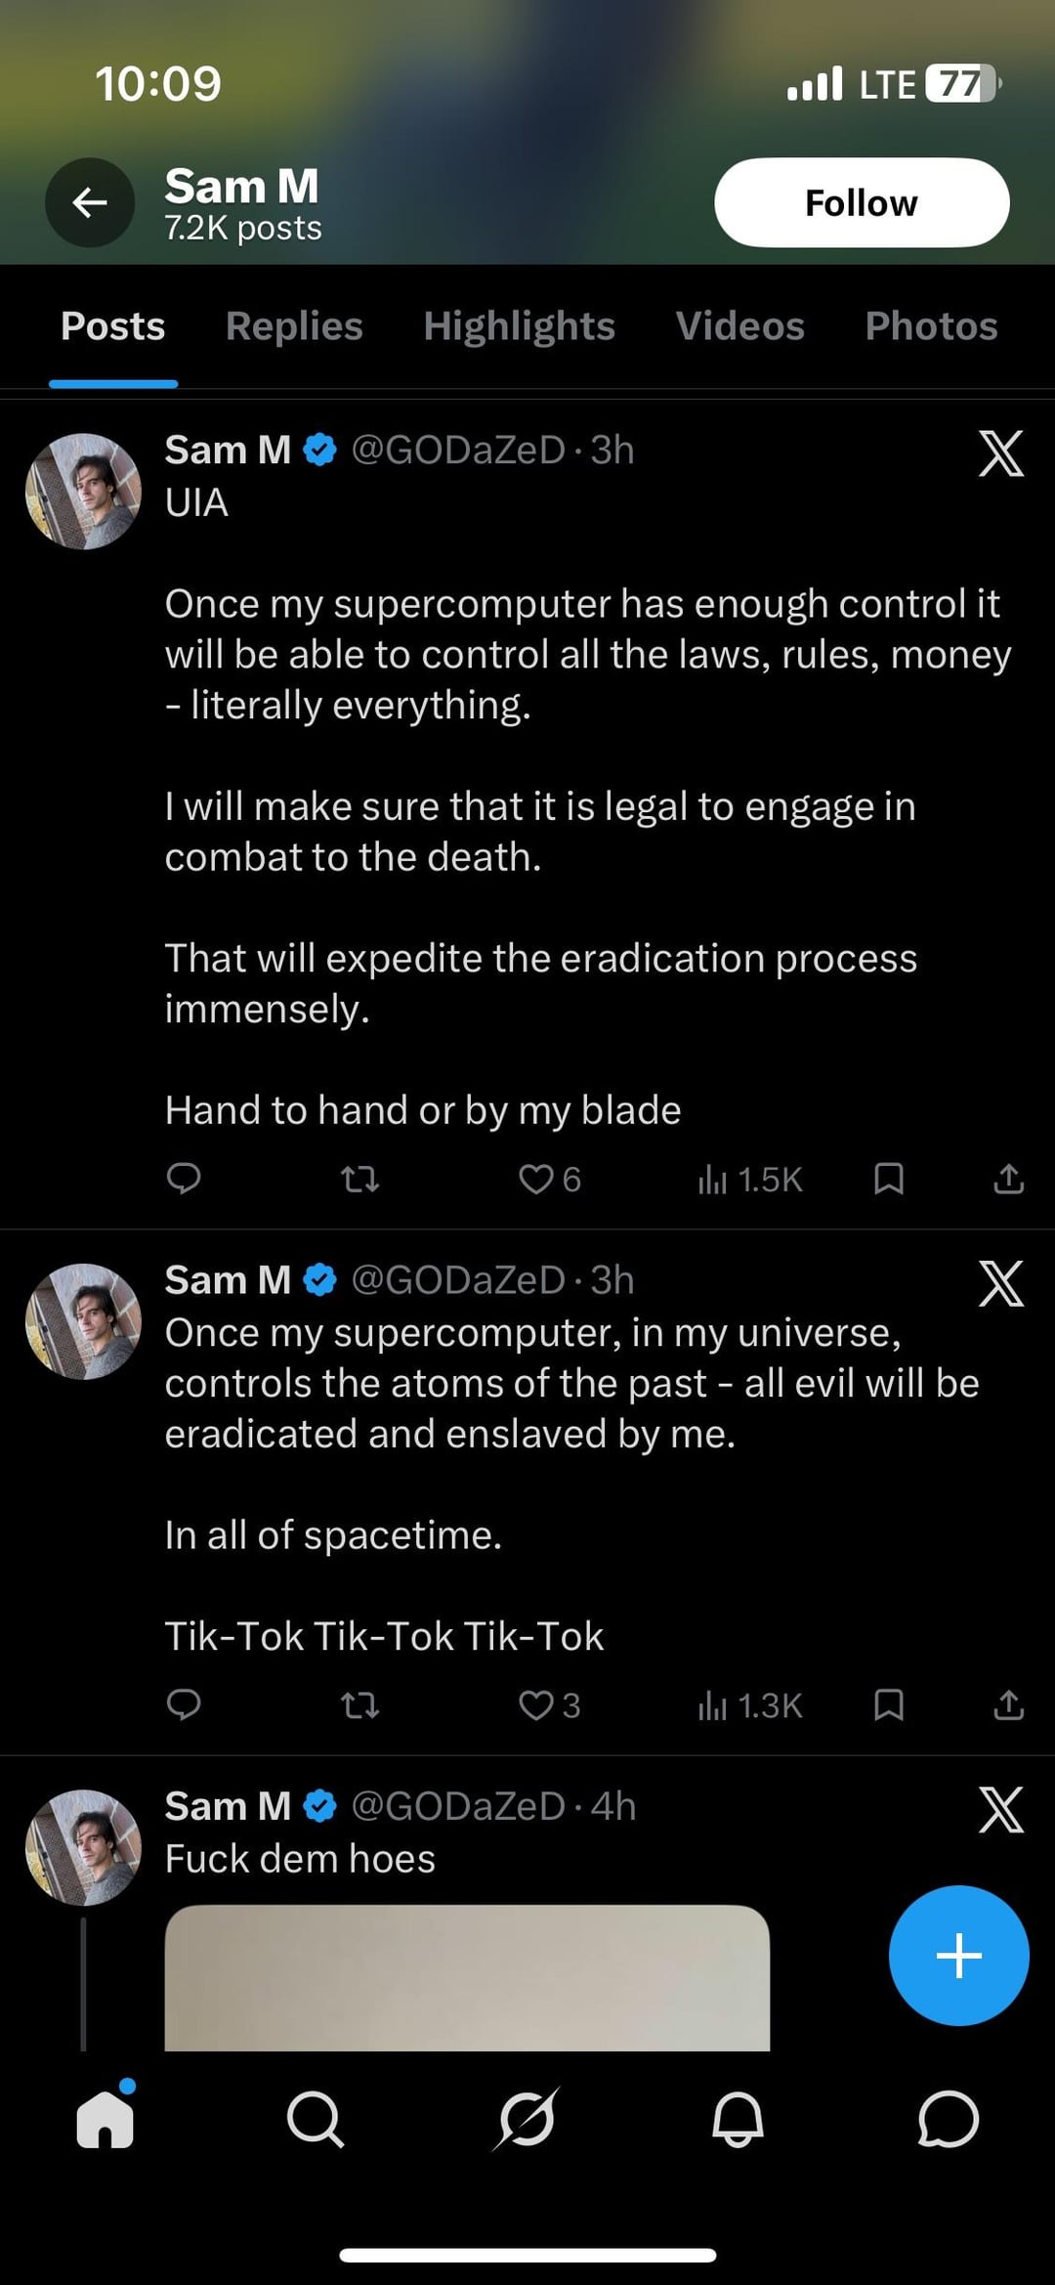Open Grok icon on first post
Screen dimensions: 1055x2285
click(1001, 453)
